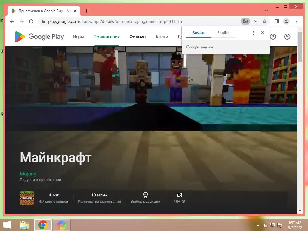
Task: Click the 4,6 star rating
Action: [54, 195]
